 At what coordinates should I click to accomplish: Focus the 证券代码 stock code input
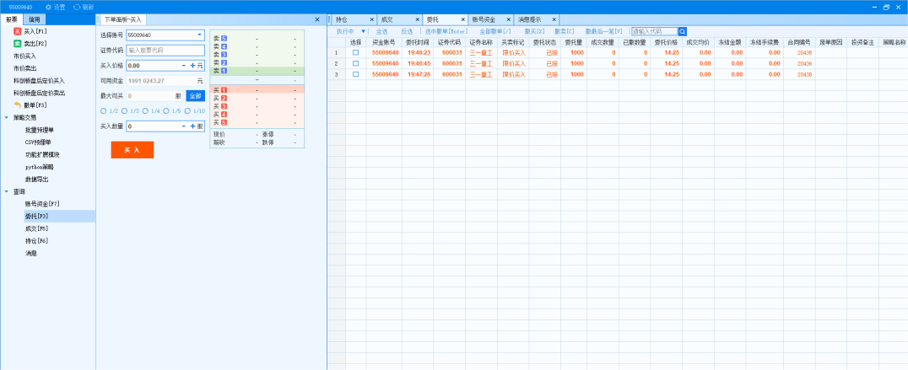point(165,51)
